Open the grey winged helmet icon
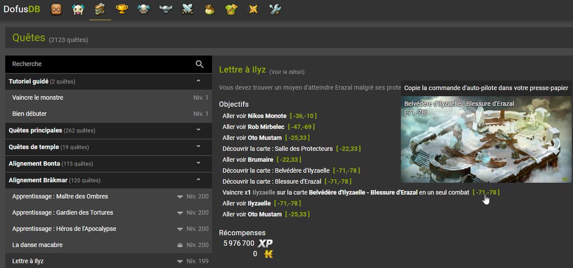The width and height of the screenshot is (573, 268). point(166,9)
